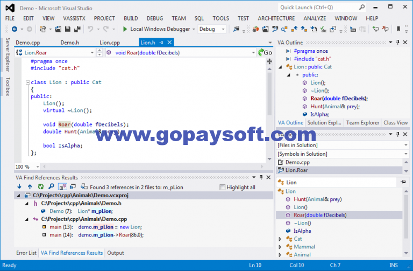Viewport: 413px width, 271px height.
Task: Click the New Project toolbar icon
Action: pyautogui.click(x=42, y=29)
